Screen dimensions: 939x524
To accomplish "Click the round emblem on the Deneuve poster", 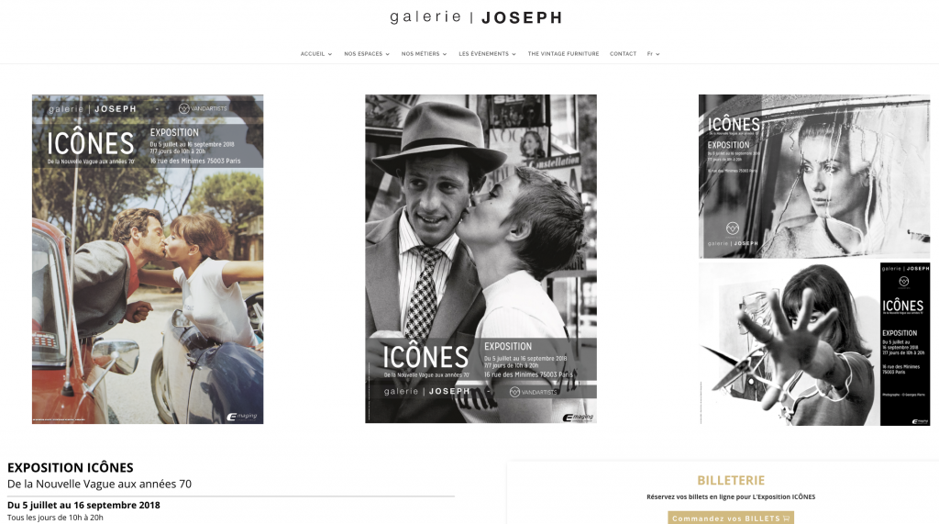I will (733, 228).
